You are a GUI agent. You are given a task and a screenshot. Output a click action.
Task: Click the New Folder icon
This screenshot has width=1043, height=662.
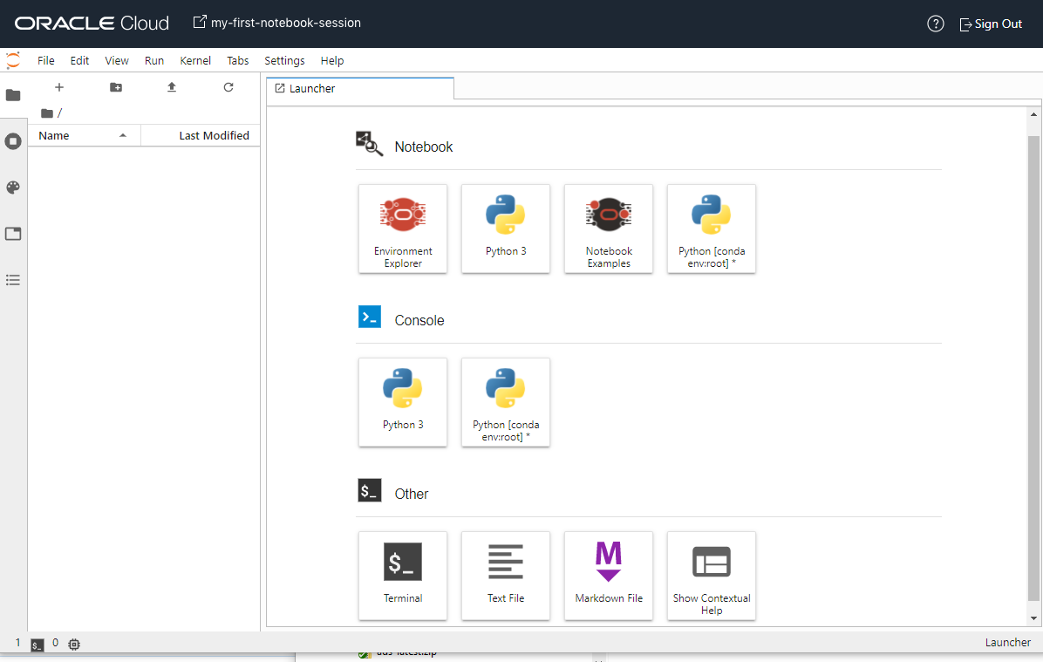click(x=116, y=87)
